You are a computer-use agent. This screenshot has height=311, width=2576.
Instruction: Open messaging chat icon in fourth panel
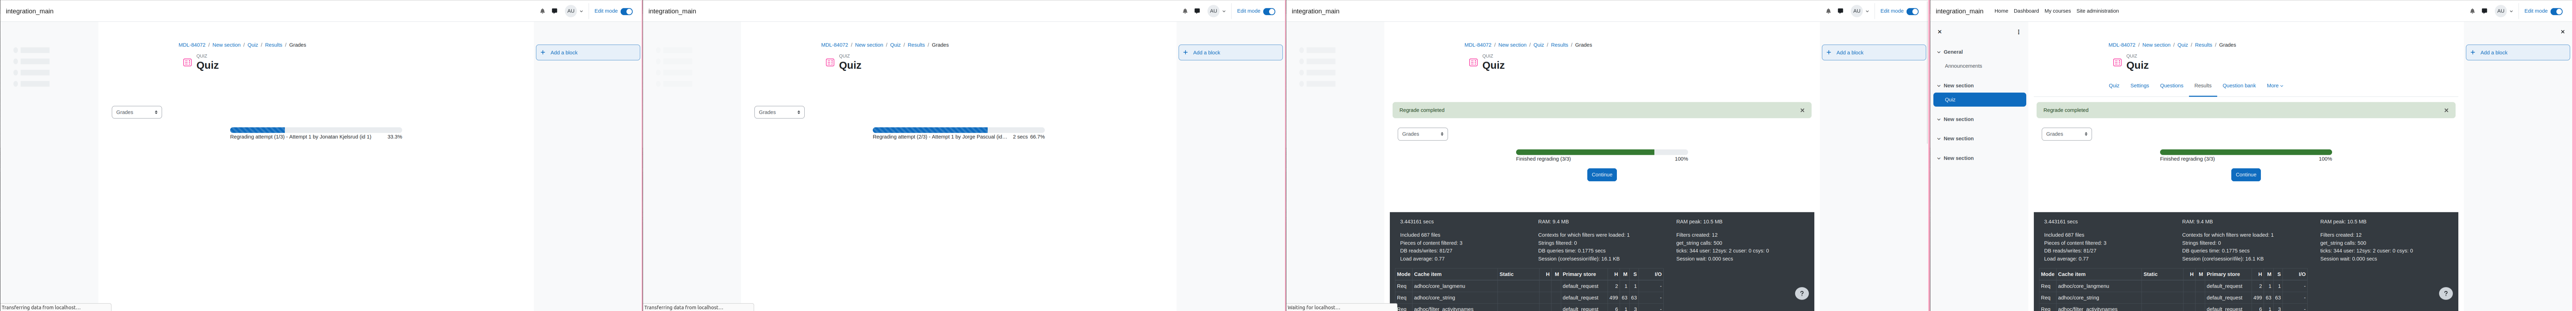click(2484, 11)
